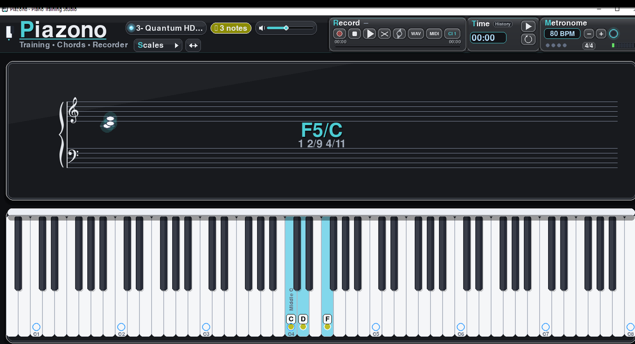Start recording with the red Record button

[339, 34]
